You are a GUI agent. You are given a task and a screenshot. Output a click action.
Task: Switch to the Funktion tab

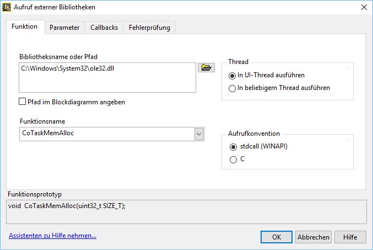(25, 26)
